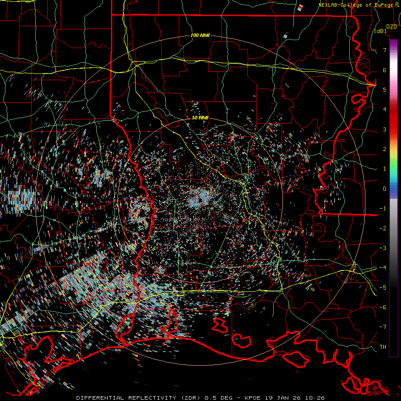
Task: Click the -2 value on the color scale
Action: click(x=383, y=229)
